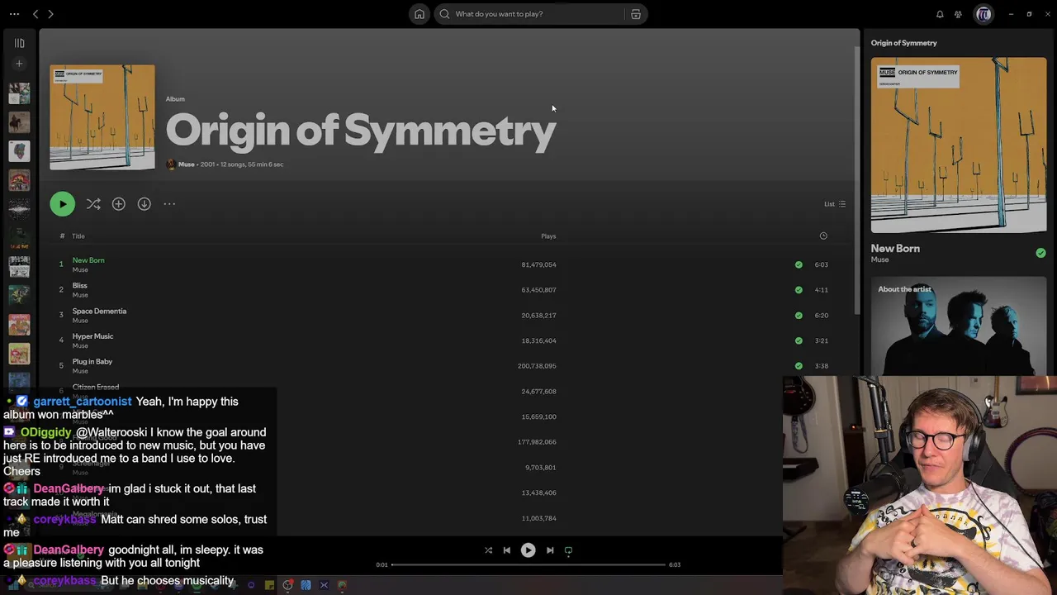This screenshot has height=595, width=1057.
Task: Click the large album art in Now Playing panel
Action: (959, 145)
